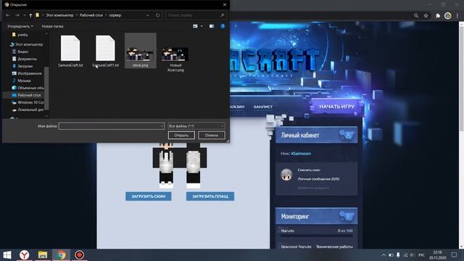Click the search magnifier in the dialog
This screenshot has height=261, width=464.
pyautogui.click(x=223, y=15)
